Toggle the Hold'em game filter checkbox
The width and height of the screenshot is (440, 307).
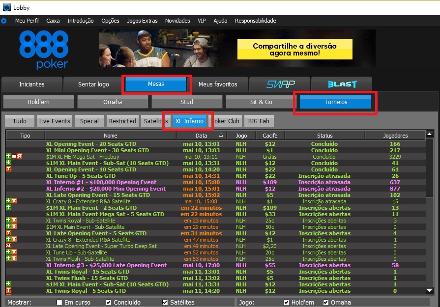(286, 302)
